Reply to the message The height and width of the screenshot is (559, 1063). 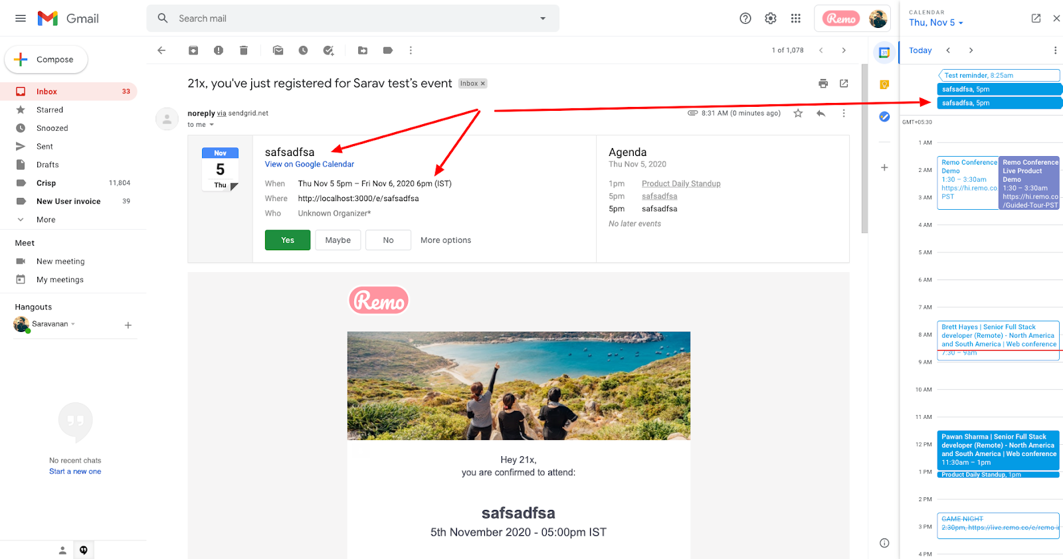[821, 114]
